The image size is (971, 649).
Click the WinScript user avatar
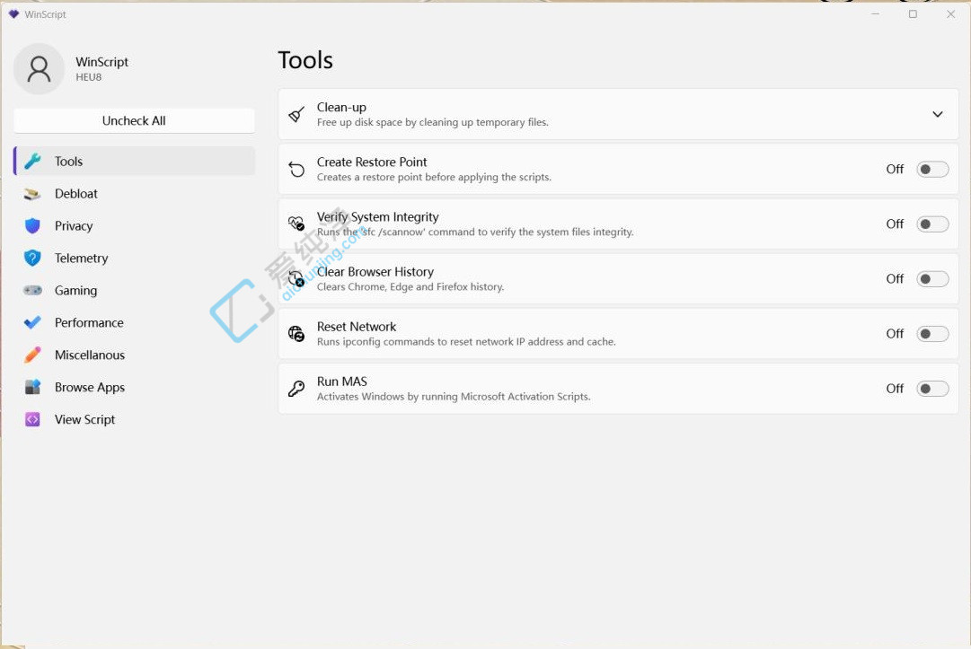tap(39, 69)
